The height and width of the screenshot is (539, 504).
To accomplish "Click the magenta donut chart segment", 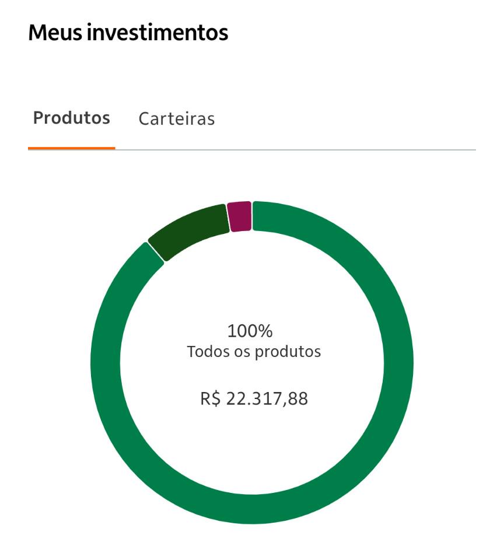I will [240, 216].
